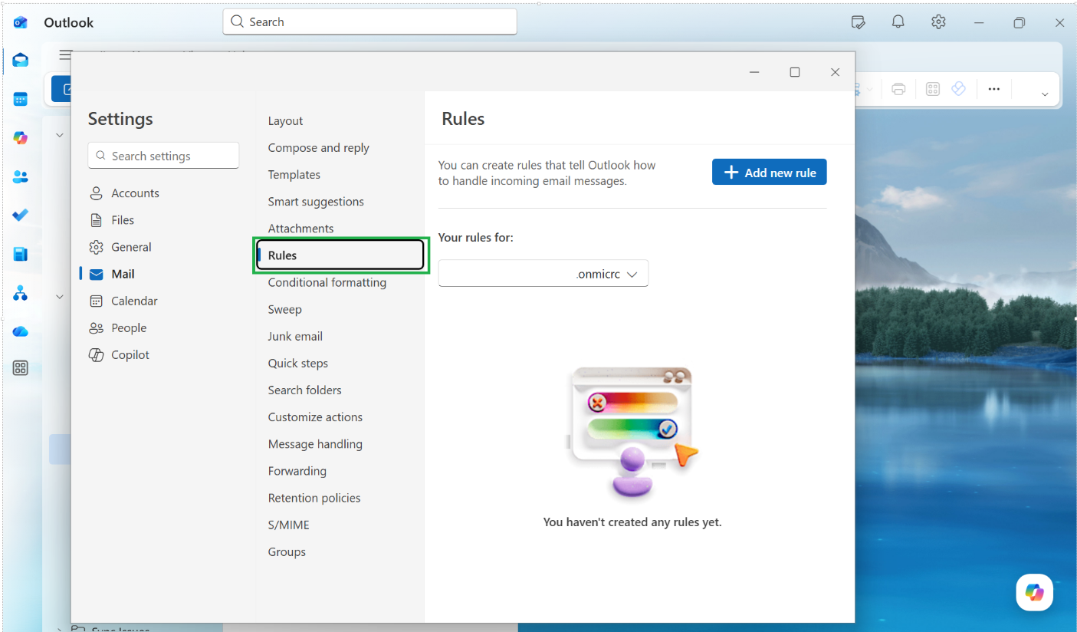
Task: Click the Print icon in the toolbar
Action: coord(898,89)
